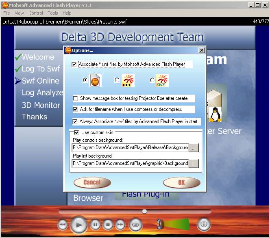Maximize the Flash Player window
270x238 pixels.
click(258, 5)
